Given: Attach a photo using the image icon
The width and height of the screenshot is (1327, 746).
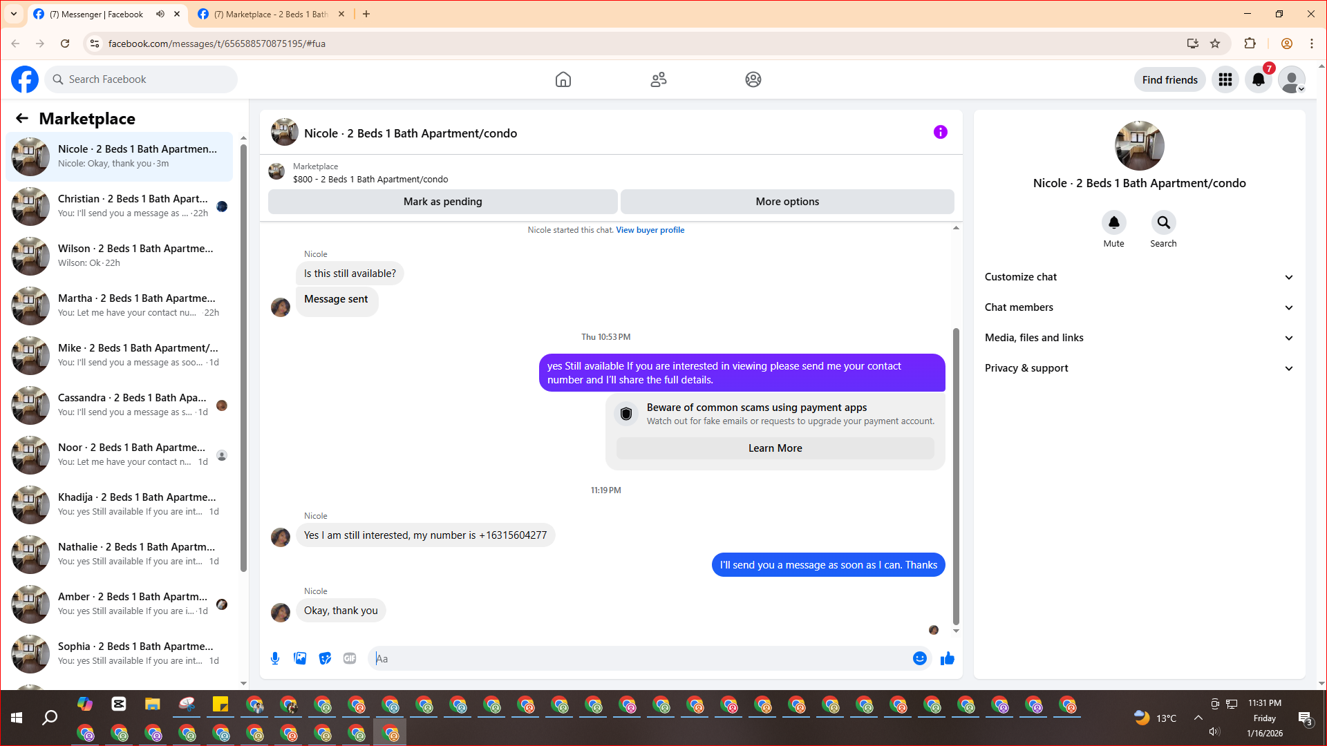Looking at the screenshot, I should pyautogui.click(x=300, y=658).
